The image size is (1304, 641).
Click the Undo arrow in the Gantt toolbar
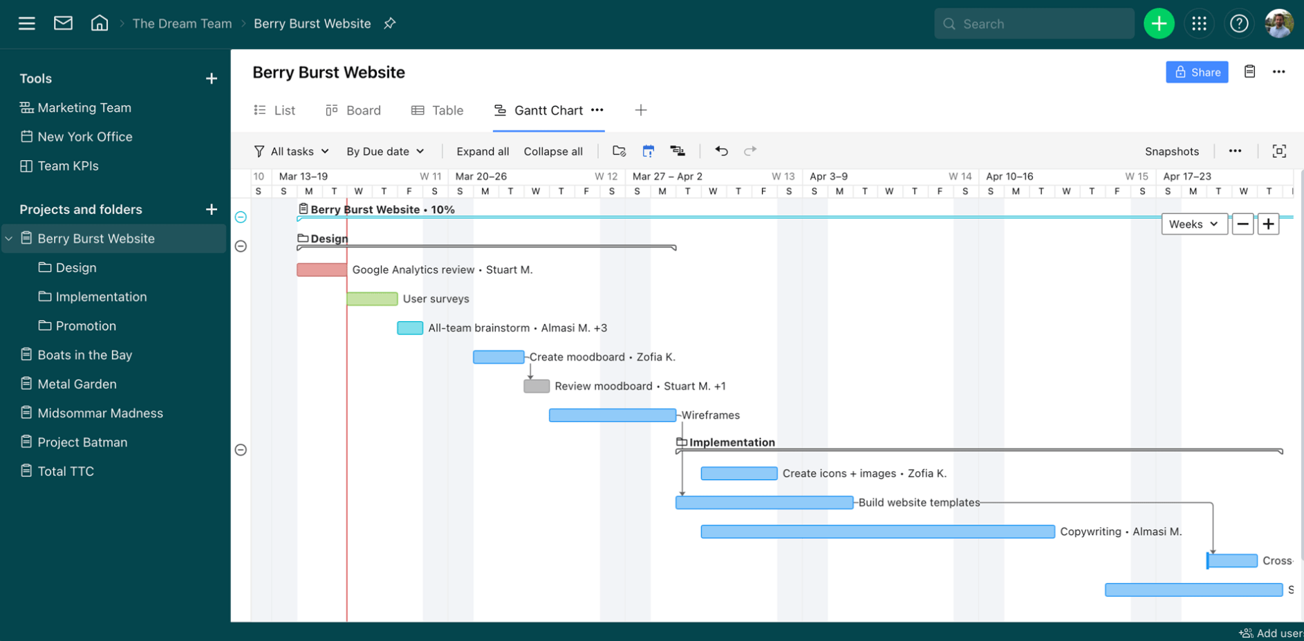click(721, 151)
